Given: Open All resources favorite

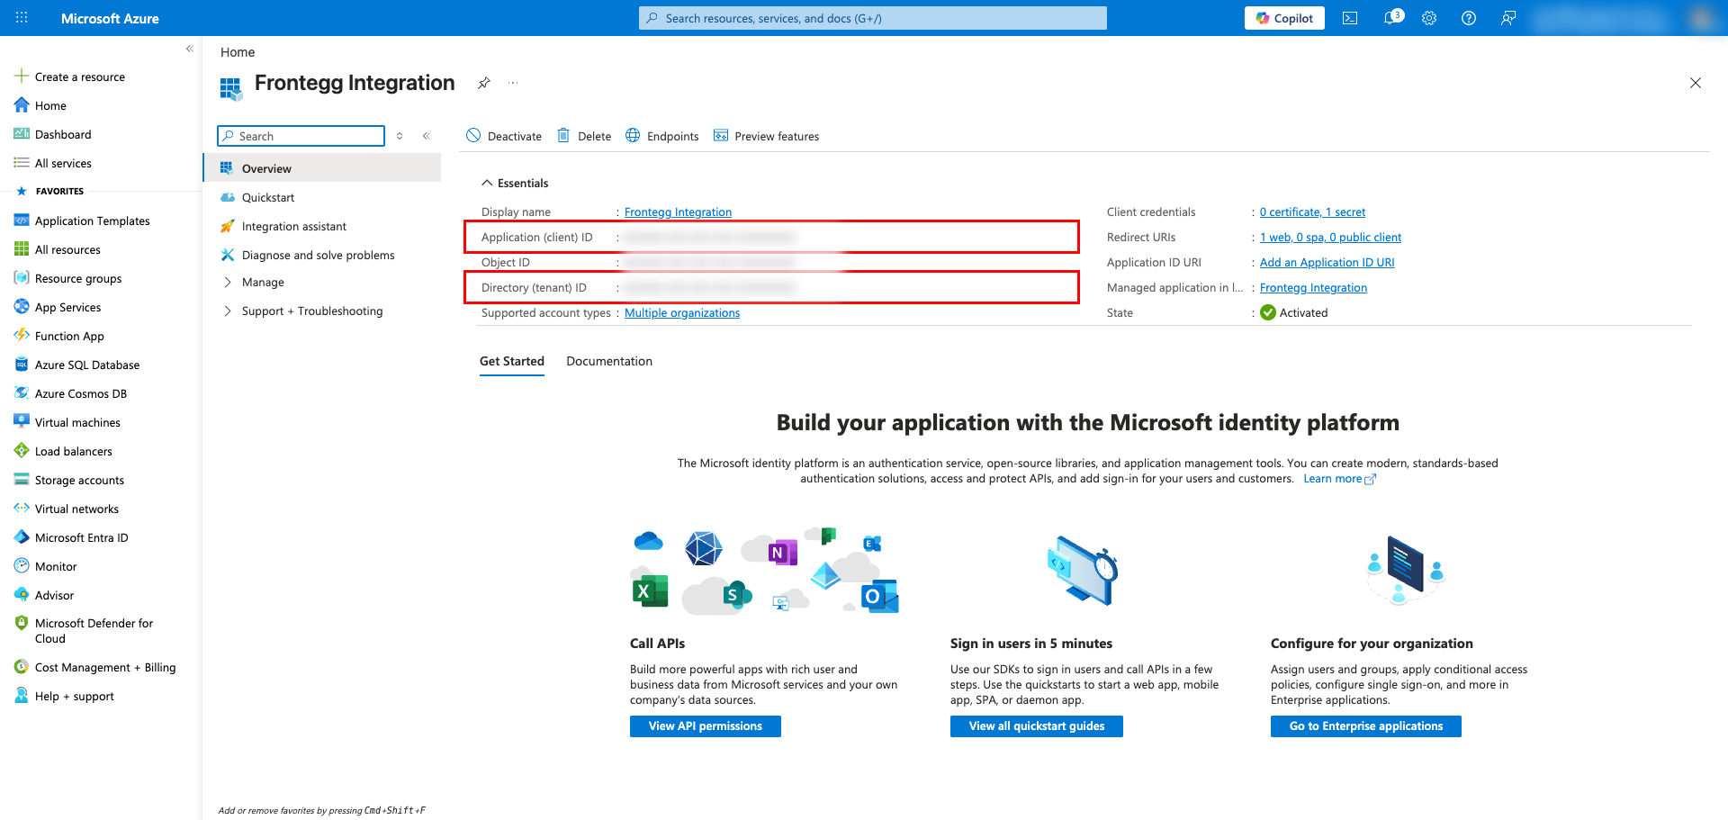Looking at the screenshot, I should (x=67, y=249).
